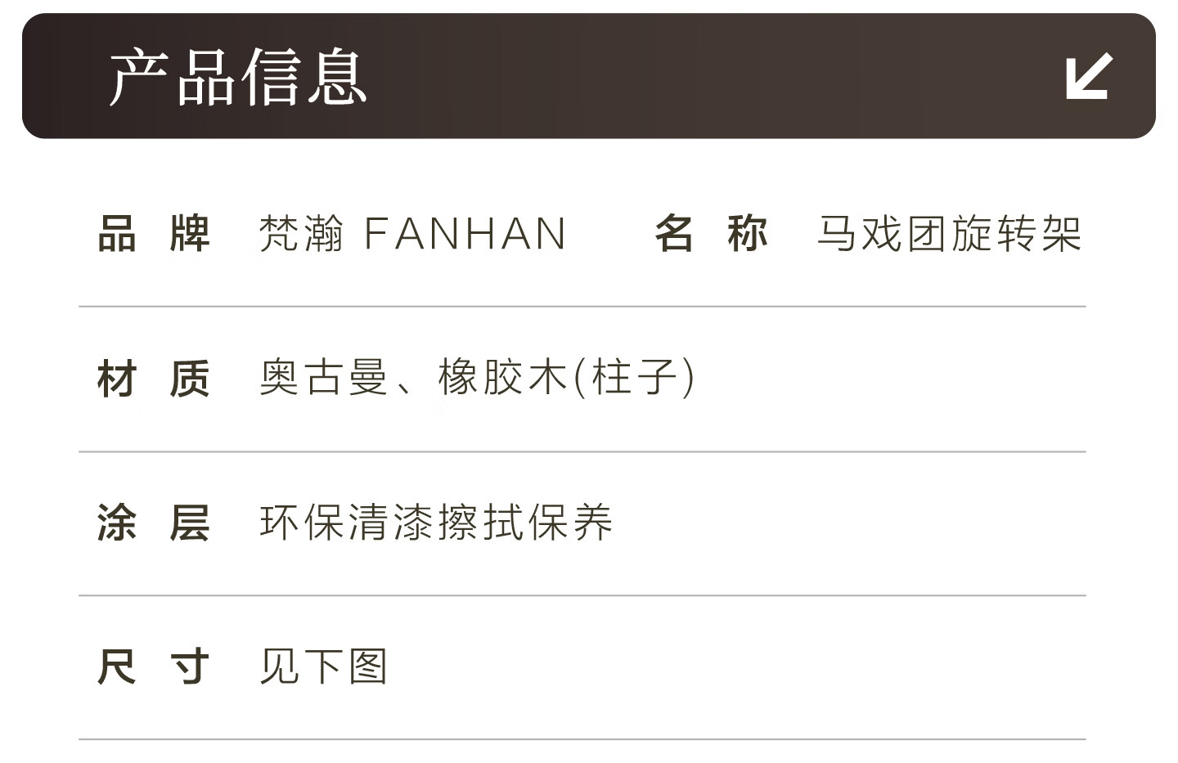1178x763 pixels.
Task: Click the 梵瀚 brand name characters
Action: [301, 234]
